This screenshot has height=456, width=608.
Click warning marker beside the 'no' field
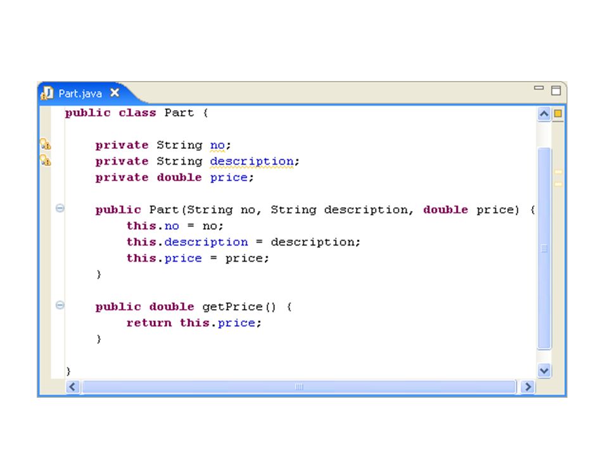pos(46,144)
